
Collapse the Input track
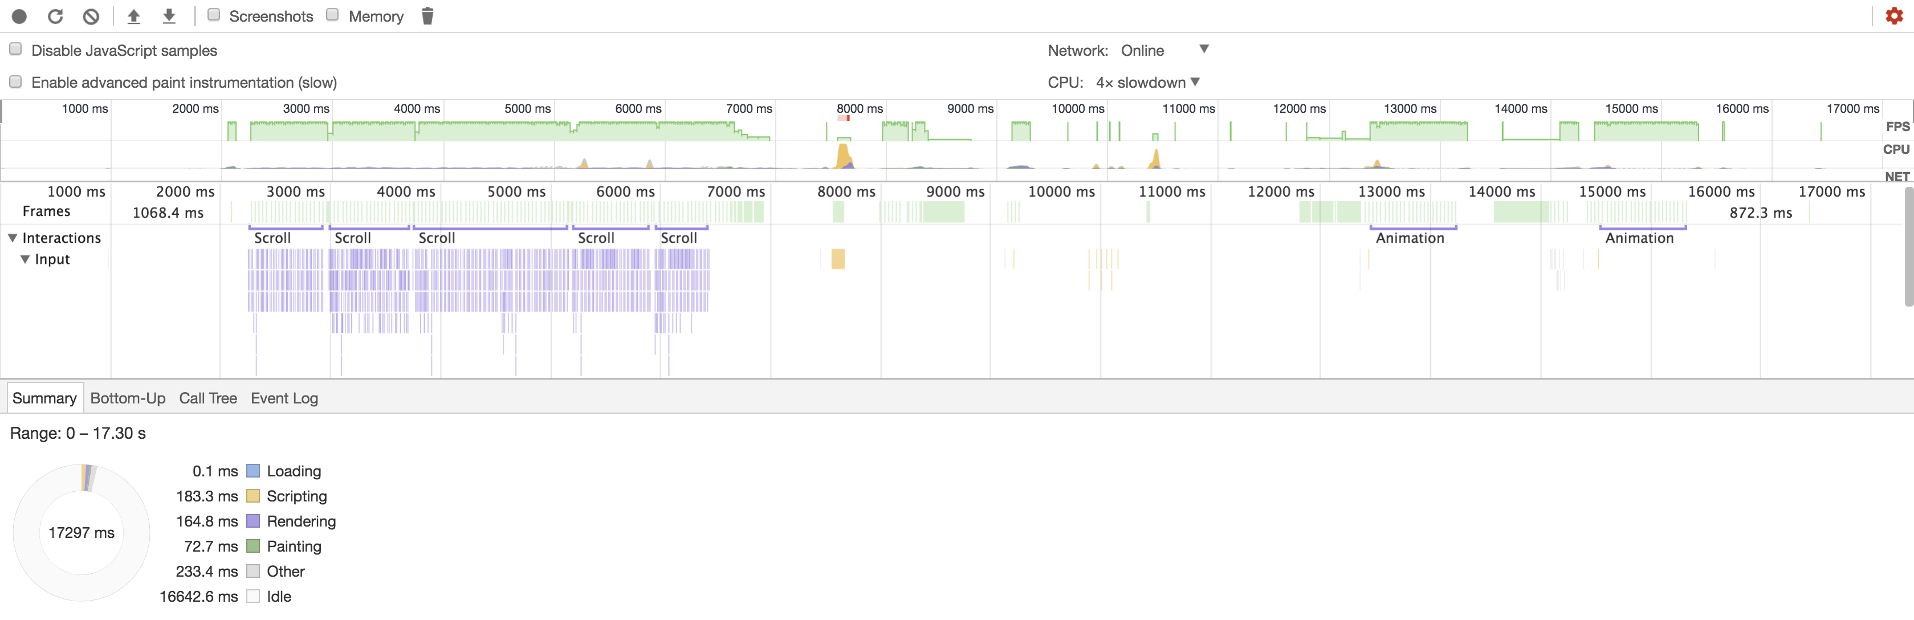(x=25, y=259)
